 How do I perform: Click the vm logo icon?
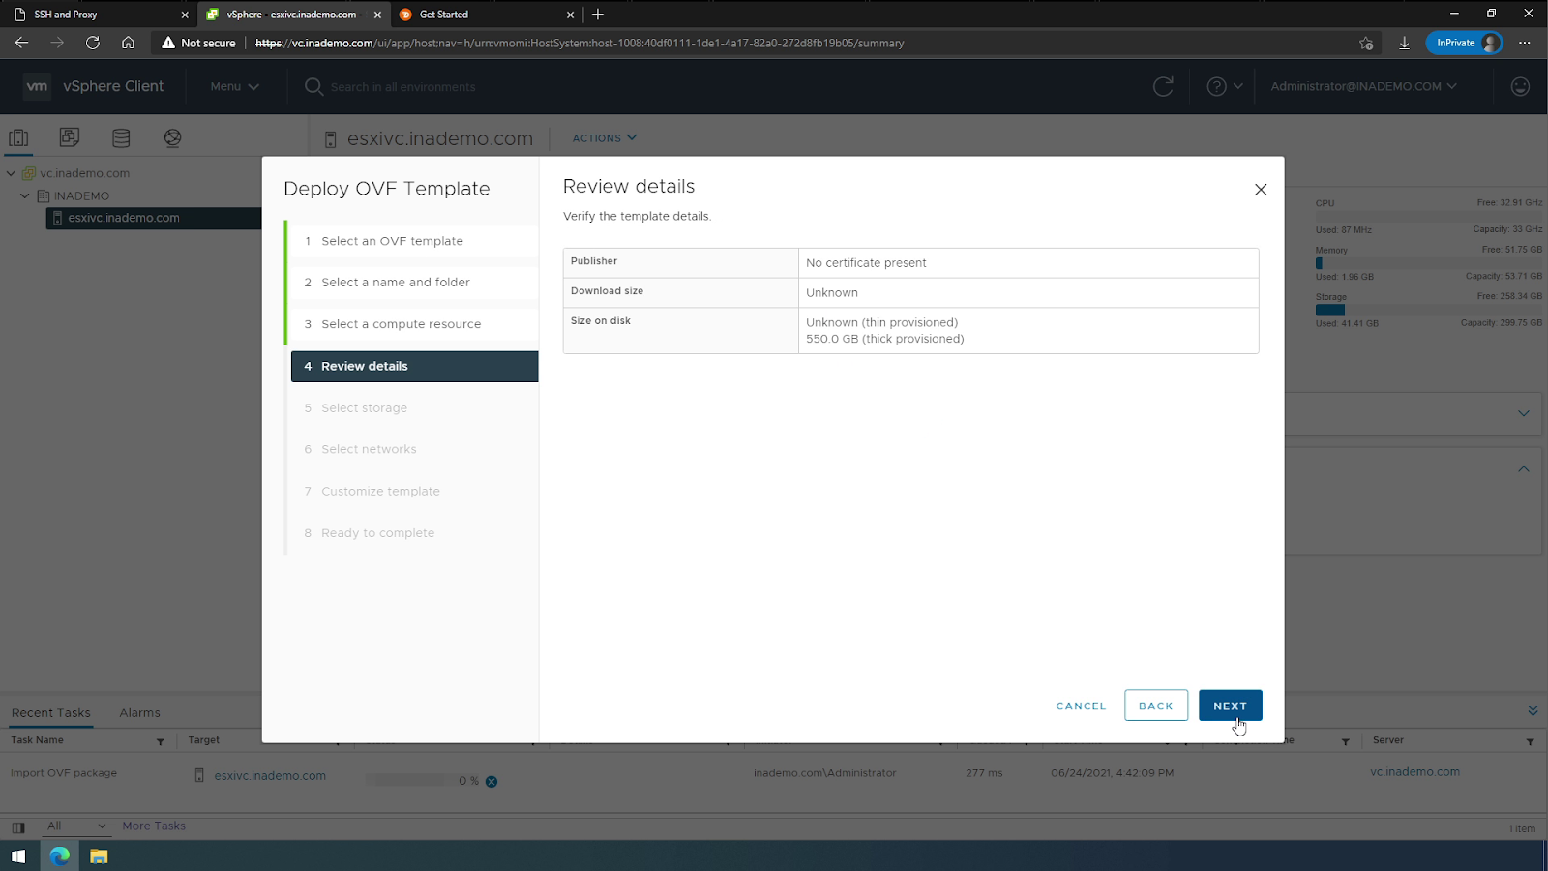tap(37, 86)
